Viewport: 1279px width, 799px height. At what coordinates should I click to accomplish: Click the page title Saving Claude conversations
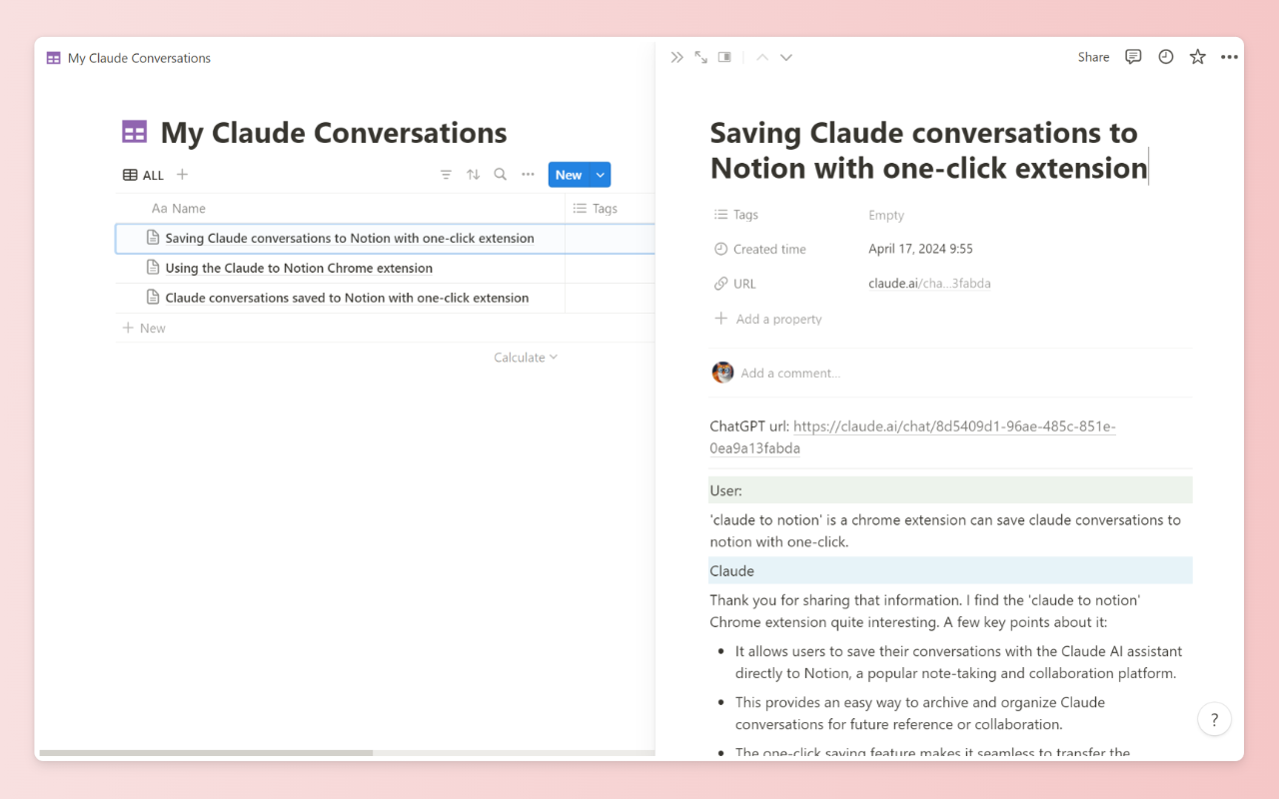pyautogui.click(x=929, y=150)
